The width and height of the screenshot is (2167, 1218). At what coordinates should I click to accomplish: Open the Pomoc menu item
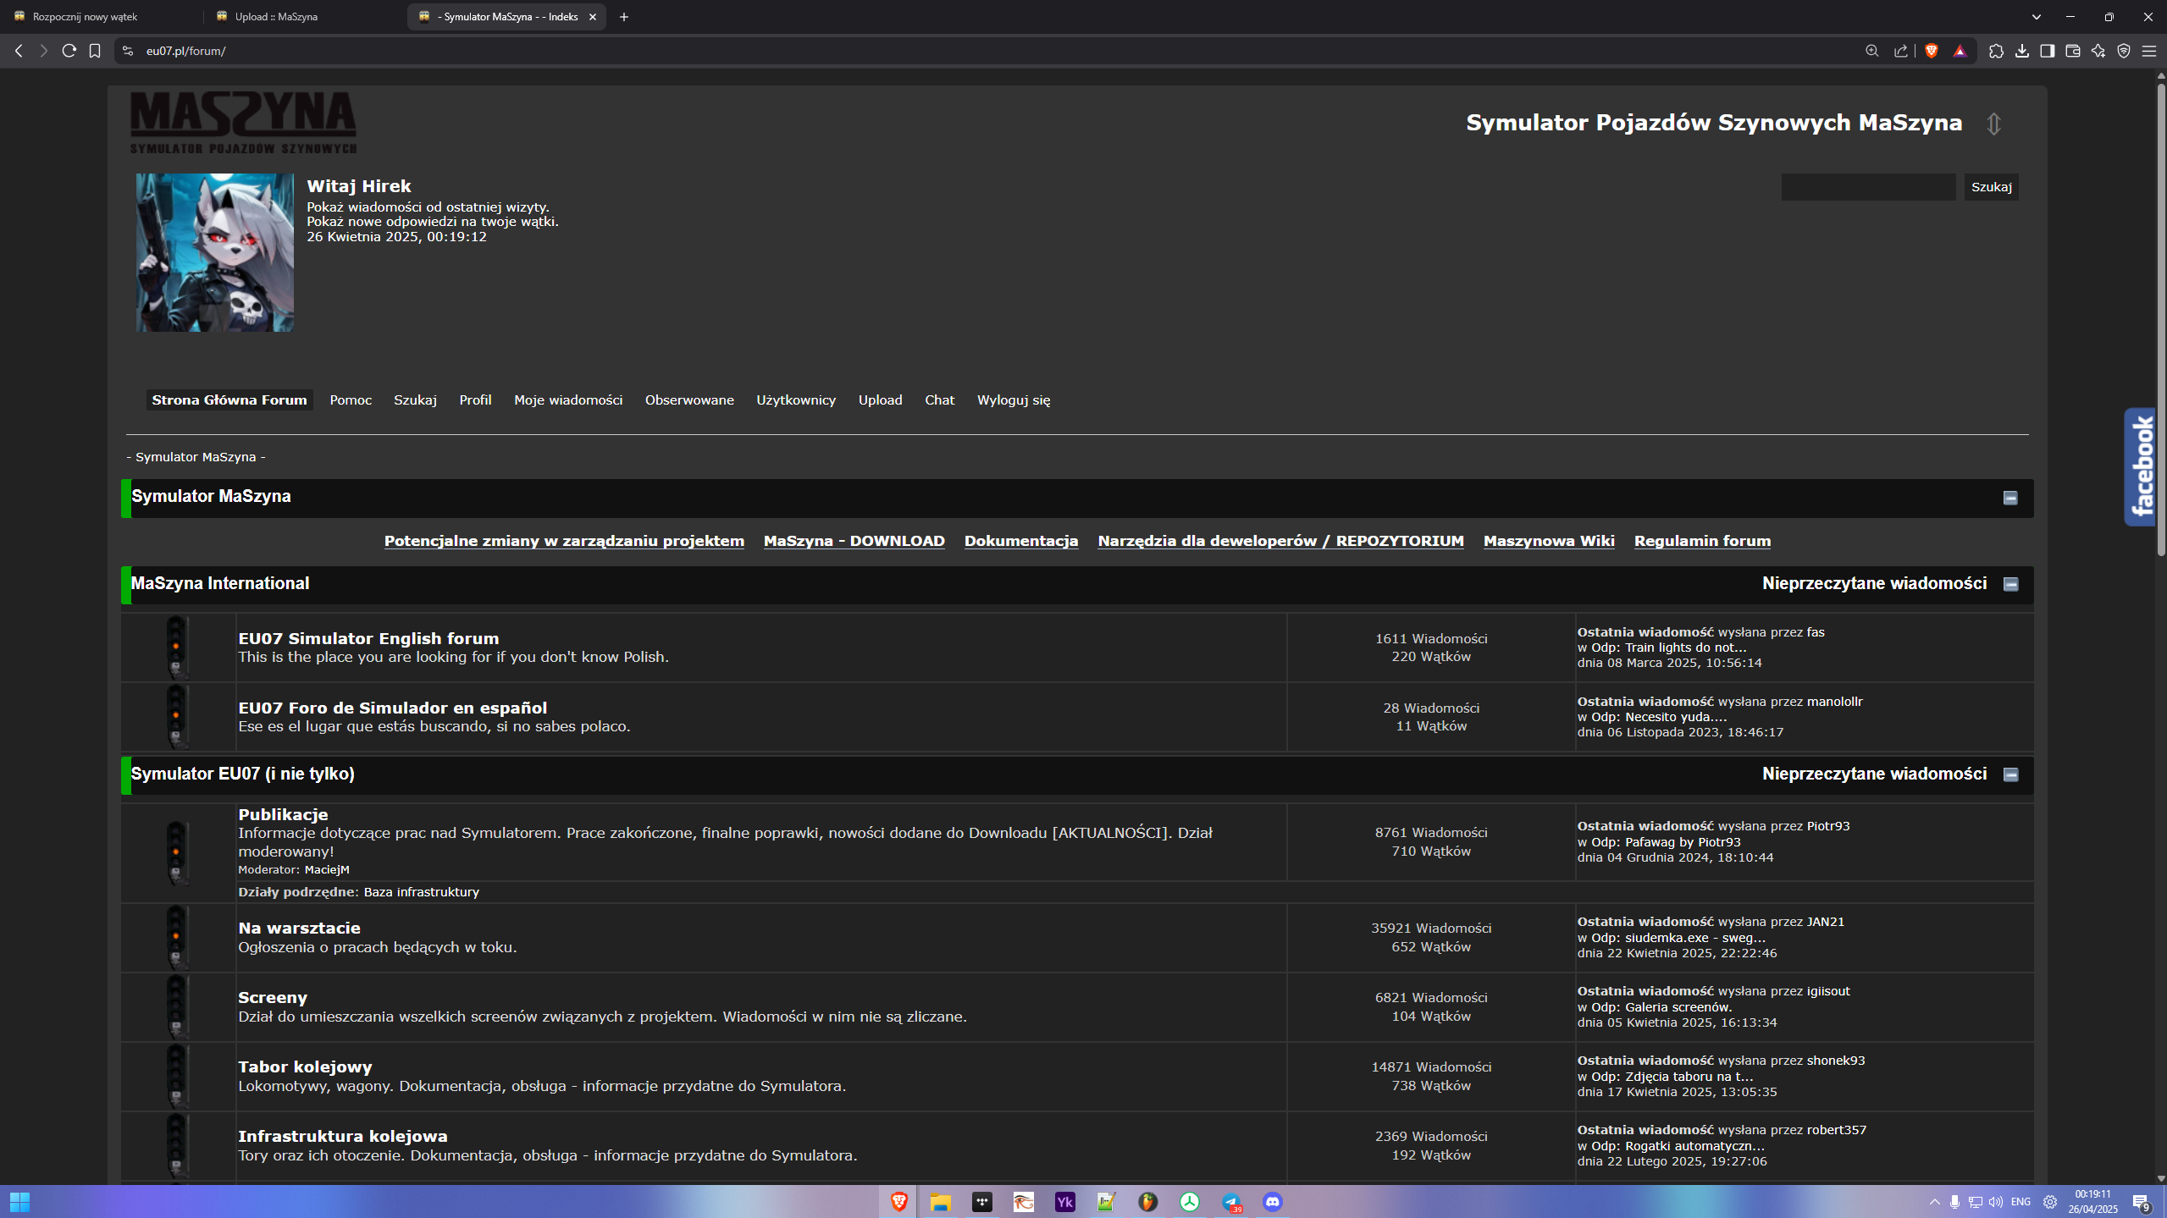(351, 400)
